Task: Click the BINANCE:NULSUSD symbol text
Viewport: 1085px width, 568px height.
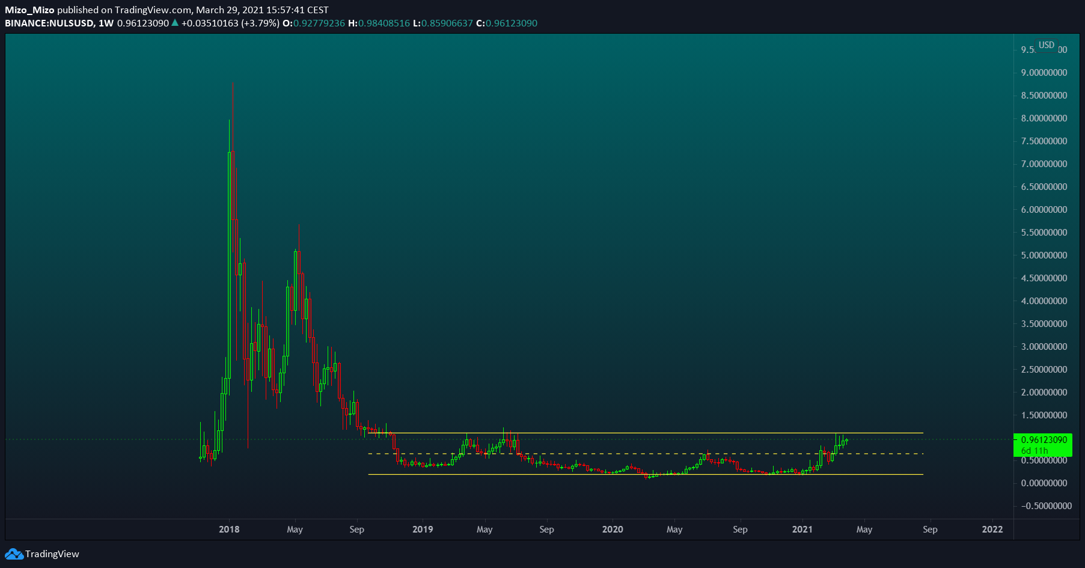Action: (49, 23)
